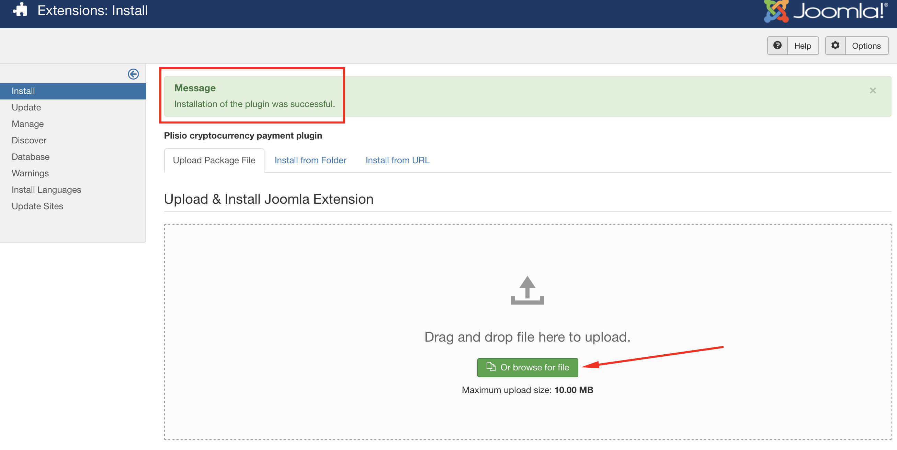Viewport: 897px width, 450px height.
Task: Open Warnings in the sidebar
Action: (73, 173)
